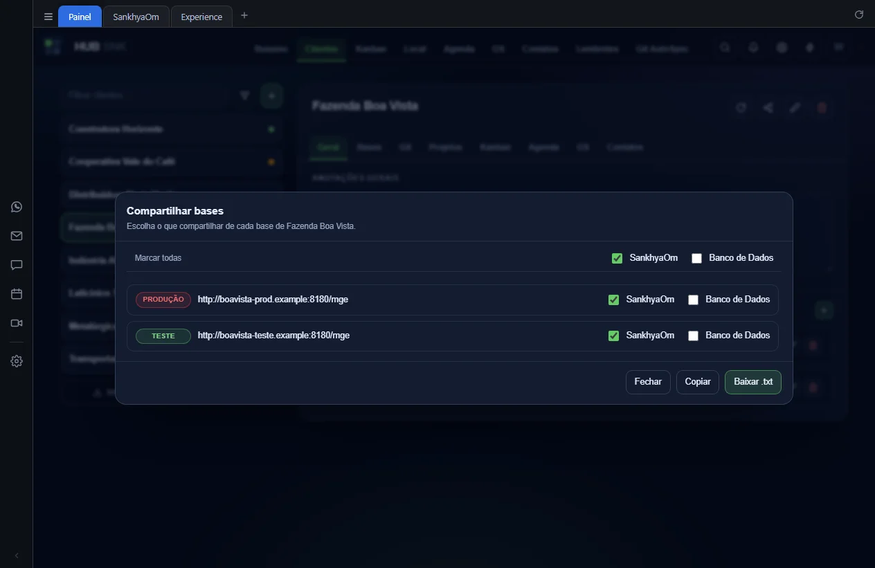Switch to the SankhyaOm tab
Viewport: 875px width, 568px height.
pos(136,17)
